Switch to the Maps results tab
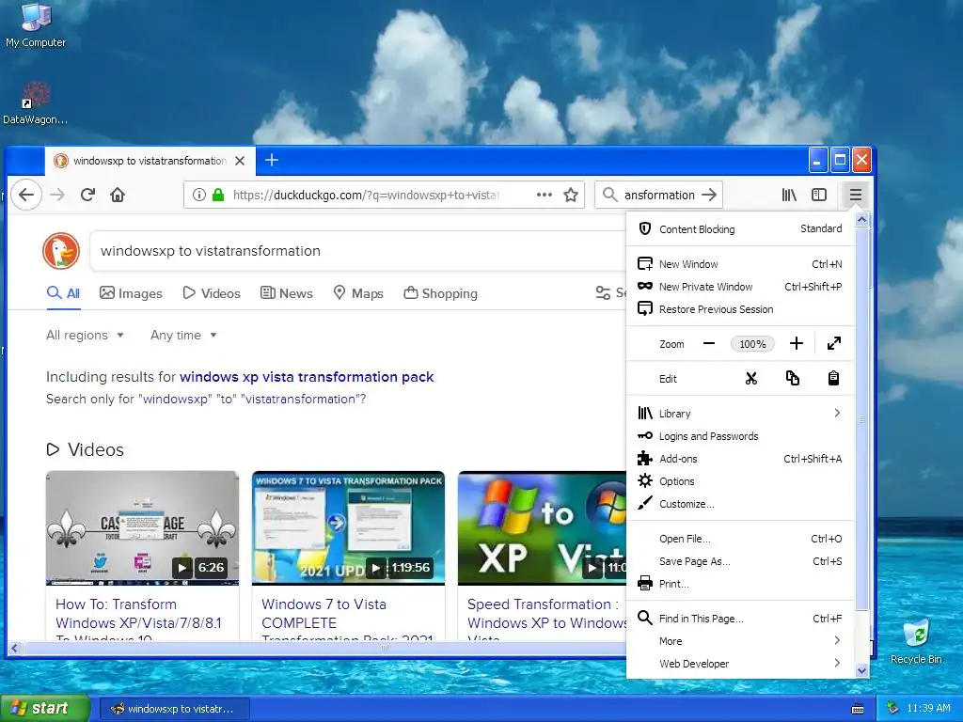Image resolution: width=963 pixels, height=722 pixels. 358,293
